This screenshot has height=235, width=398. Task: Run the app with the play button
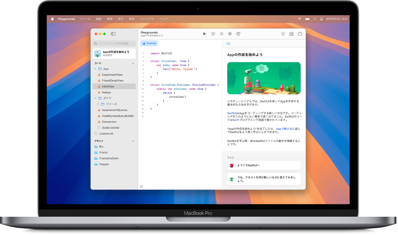click(x=205, y=34)
